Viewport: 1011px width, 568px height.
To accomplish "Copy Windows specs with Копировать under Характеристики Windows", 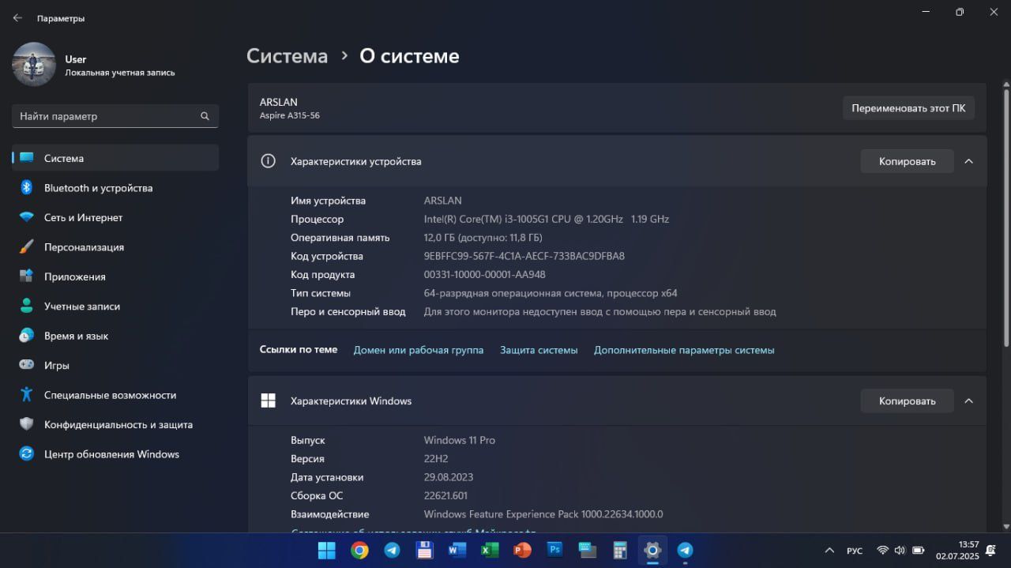I will coord(907,401).
